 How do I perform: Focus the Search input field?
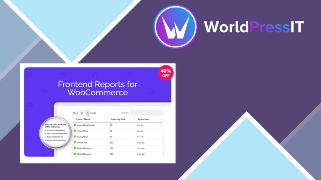tap(146, 112)
